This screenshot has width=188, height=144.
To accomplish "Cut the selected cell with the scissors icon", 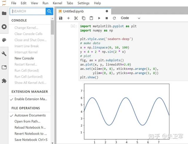I will point(76,18).
